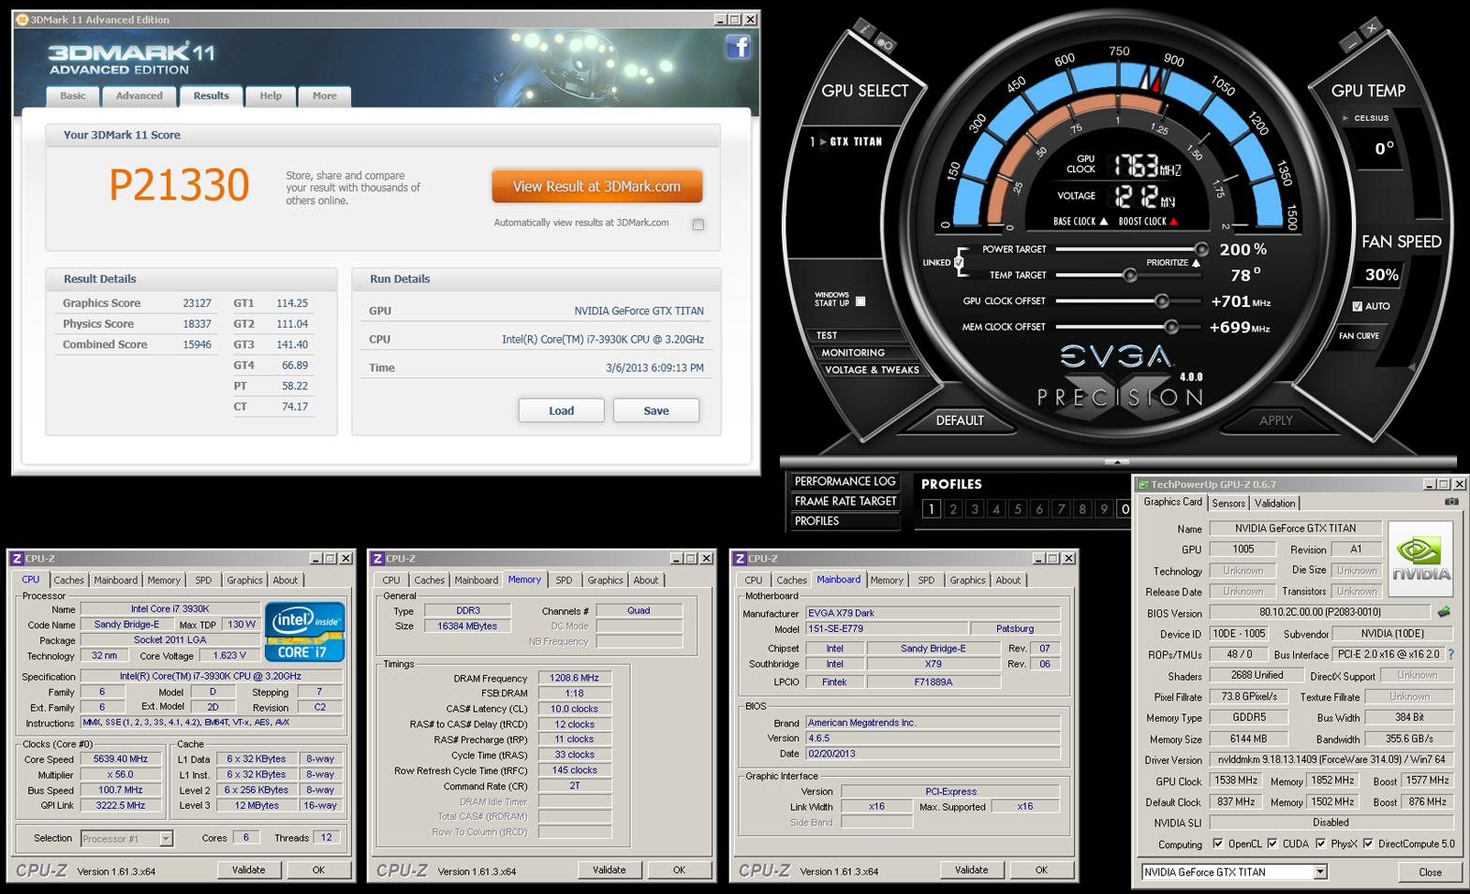This screenshot has width=1470, height=894.
Task: Click the Mem Clock Offset slider handle
Action: (x=1171, y=327)
